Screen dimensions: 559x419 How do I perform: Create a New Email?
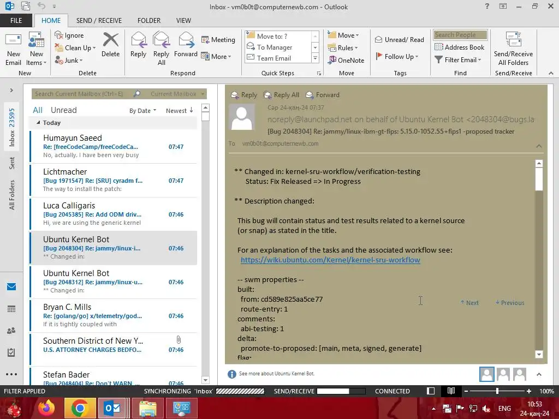13,49
